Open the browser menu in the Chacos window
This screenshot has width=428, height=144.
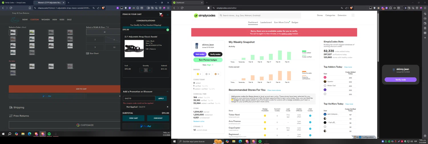(168, 8)
